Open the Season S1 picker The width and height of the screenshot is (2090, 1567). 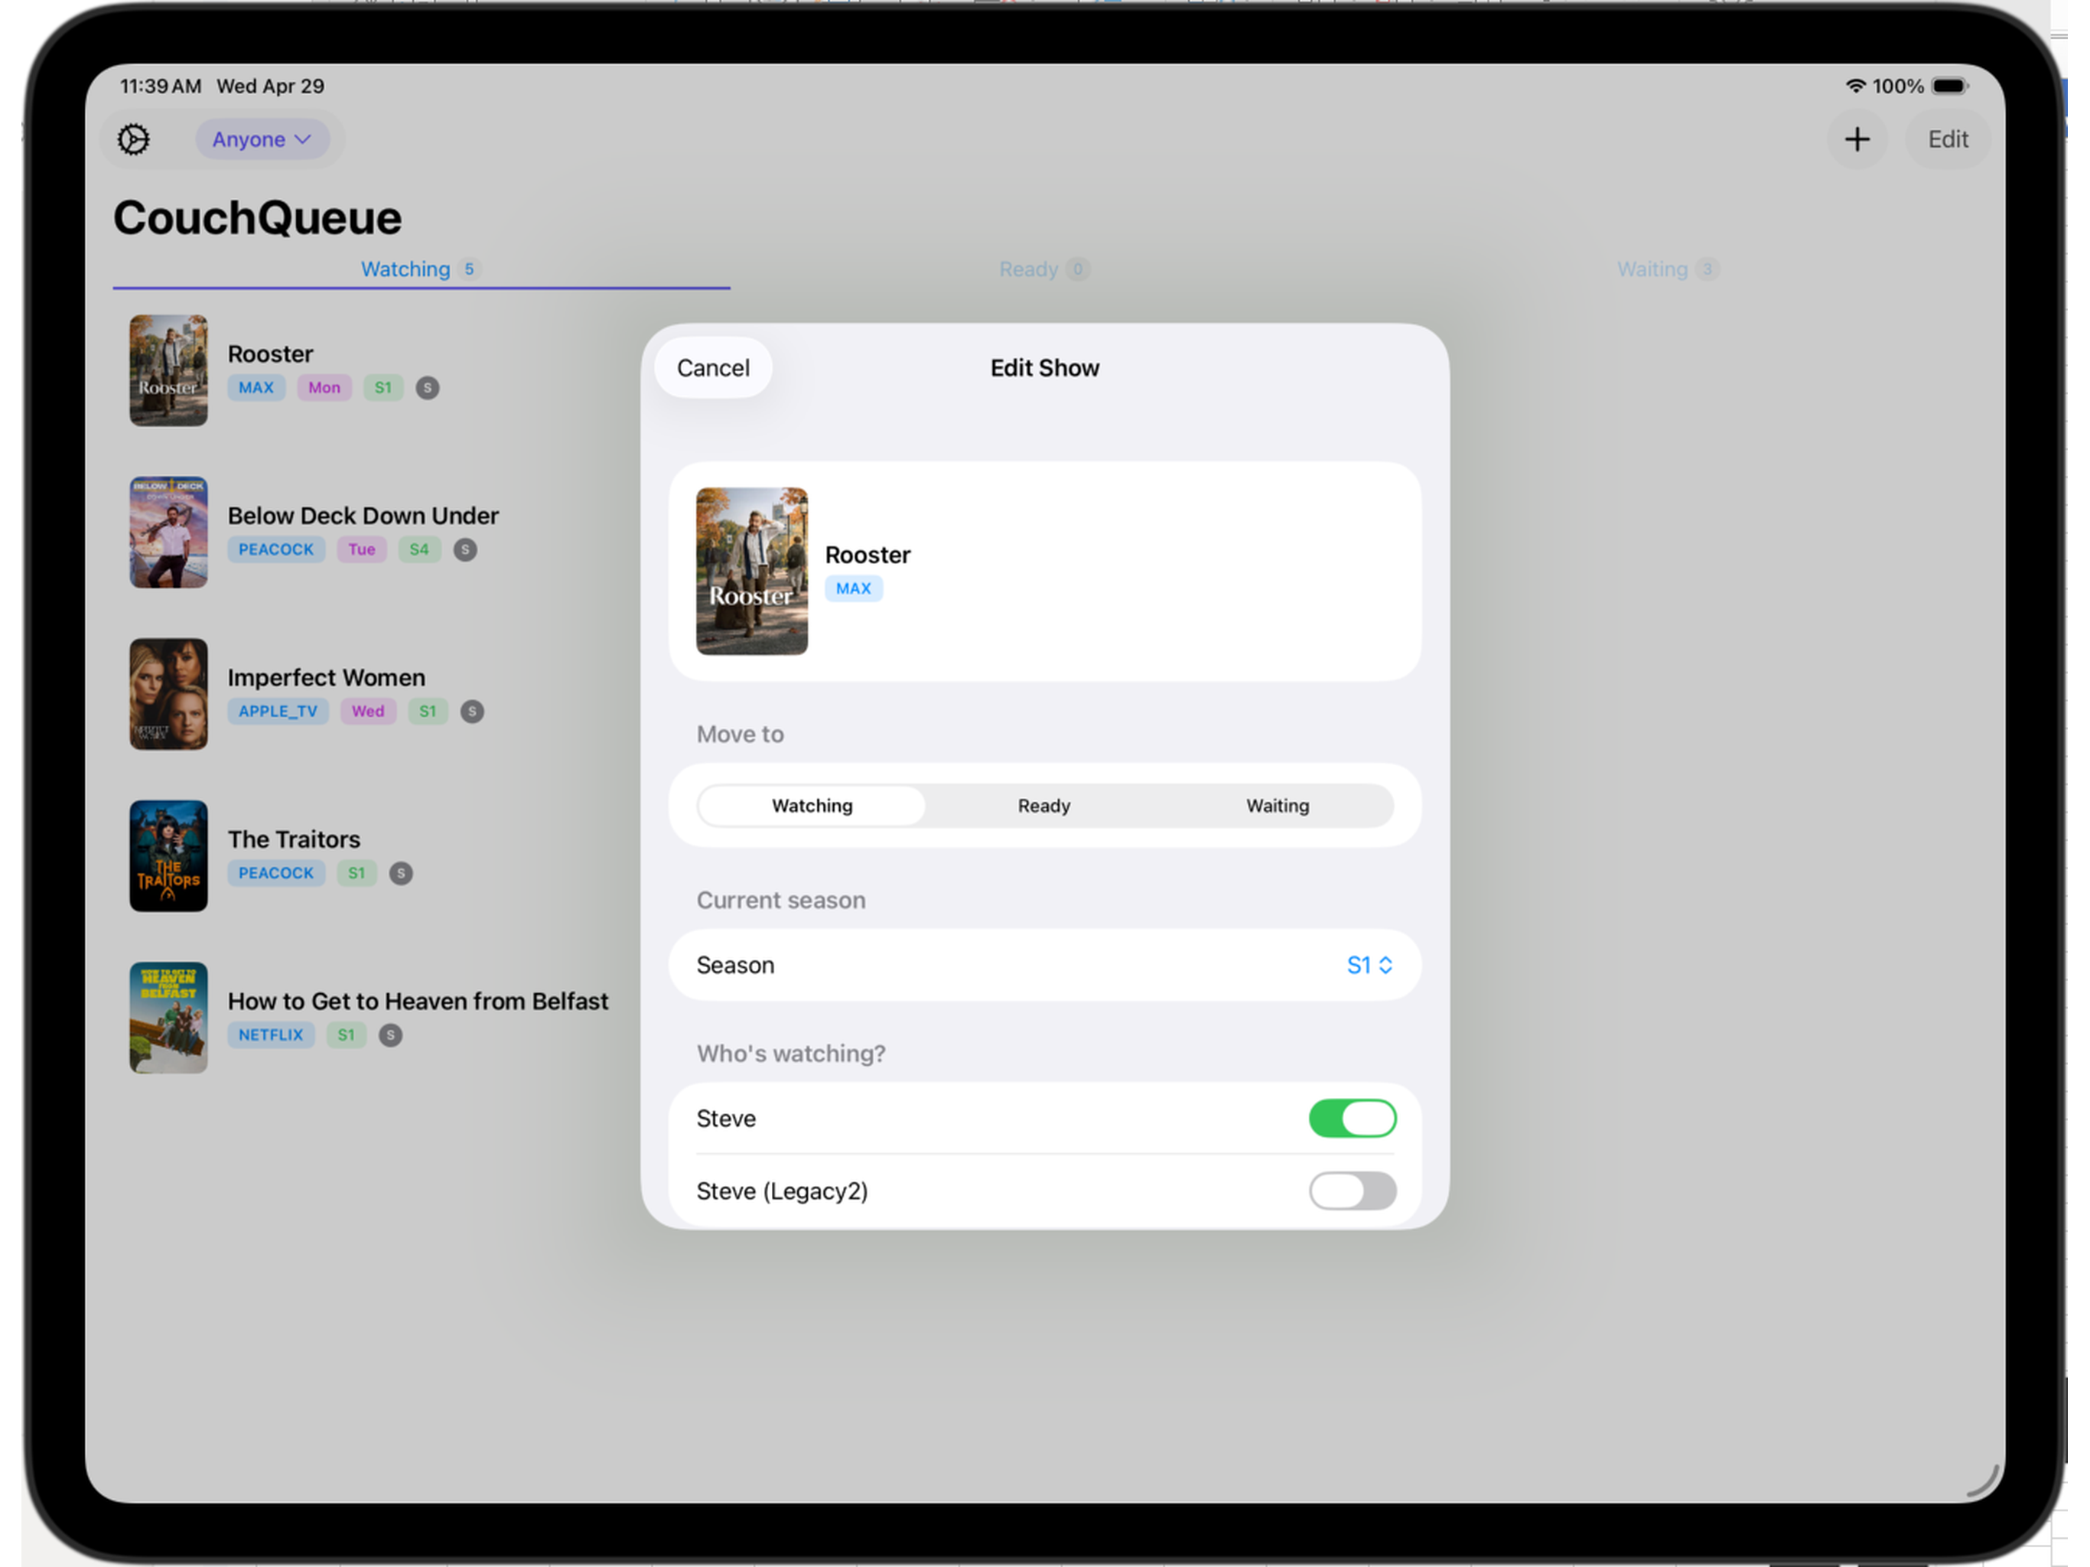tap(1369, 965)
